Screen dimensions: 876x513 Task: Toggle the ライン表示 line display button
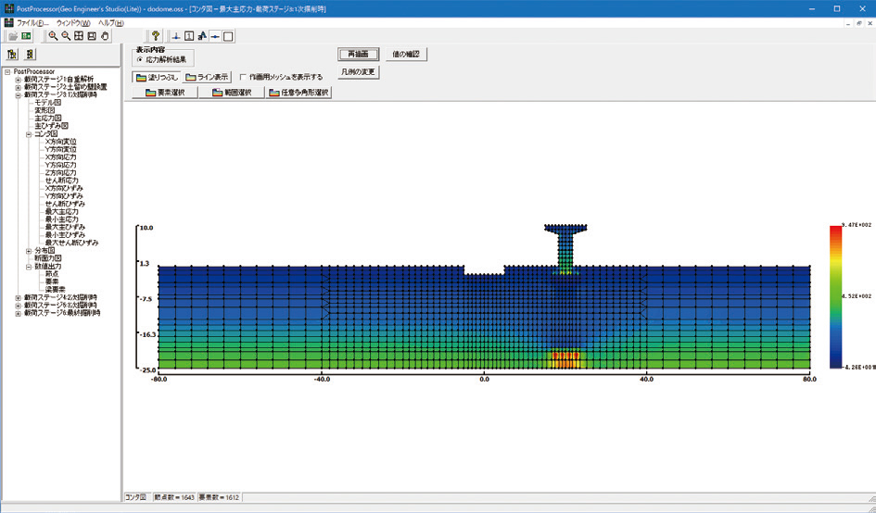[207, 77]
